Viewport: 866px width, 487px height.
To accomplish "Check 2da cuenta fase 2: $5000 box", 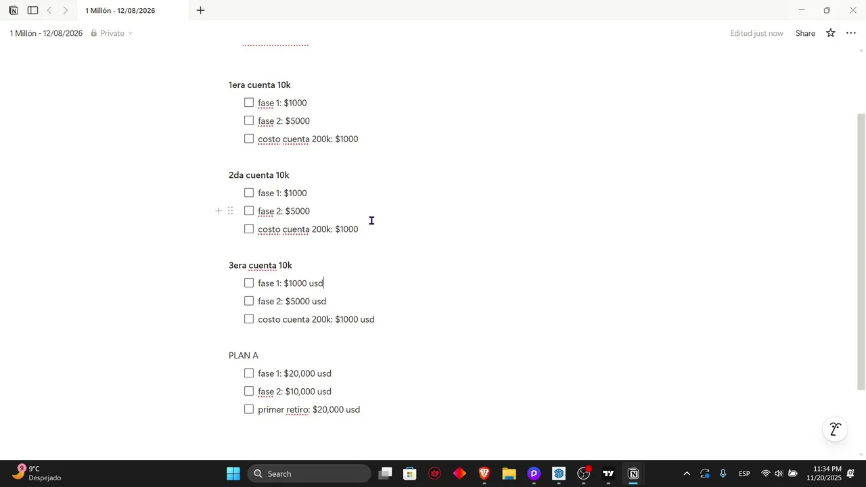I will pos(249,211).
